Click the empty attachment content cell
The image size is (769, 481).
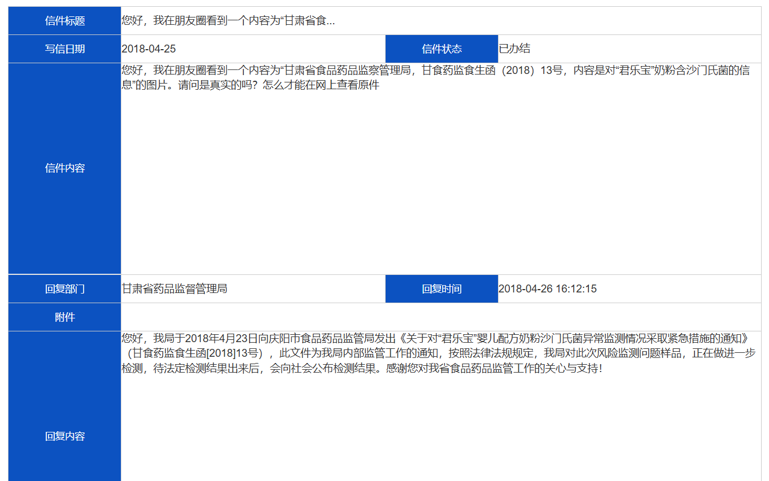click(x=440, y=317)
